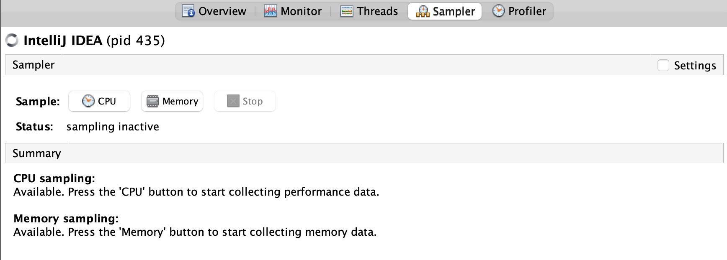This screenshot has height=260, width=727.
Task: Click the clock icon on the CPU button
Action: click(x=88, y=101)
